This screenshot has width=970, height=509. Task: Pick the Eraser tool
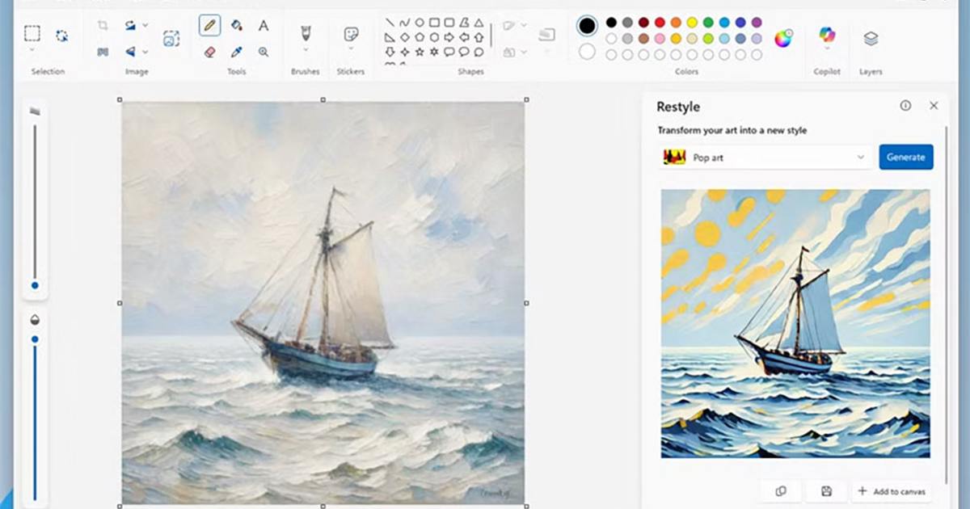[x=210, y=52]
